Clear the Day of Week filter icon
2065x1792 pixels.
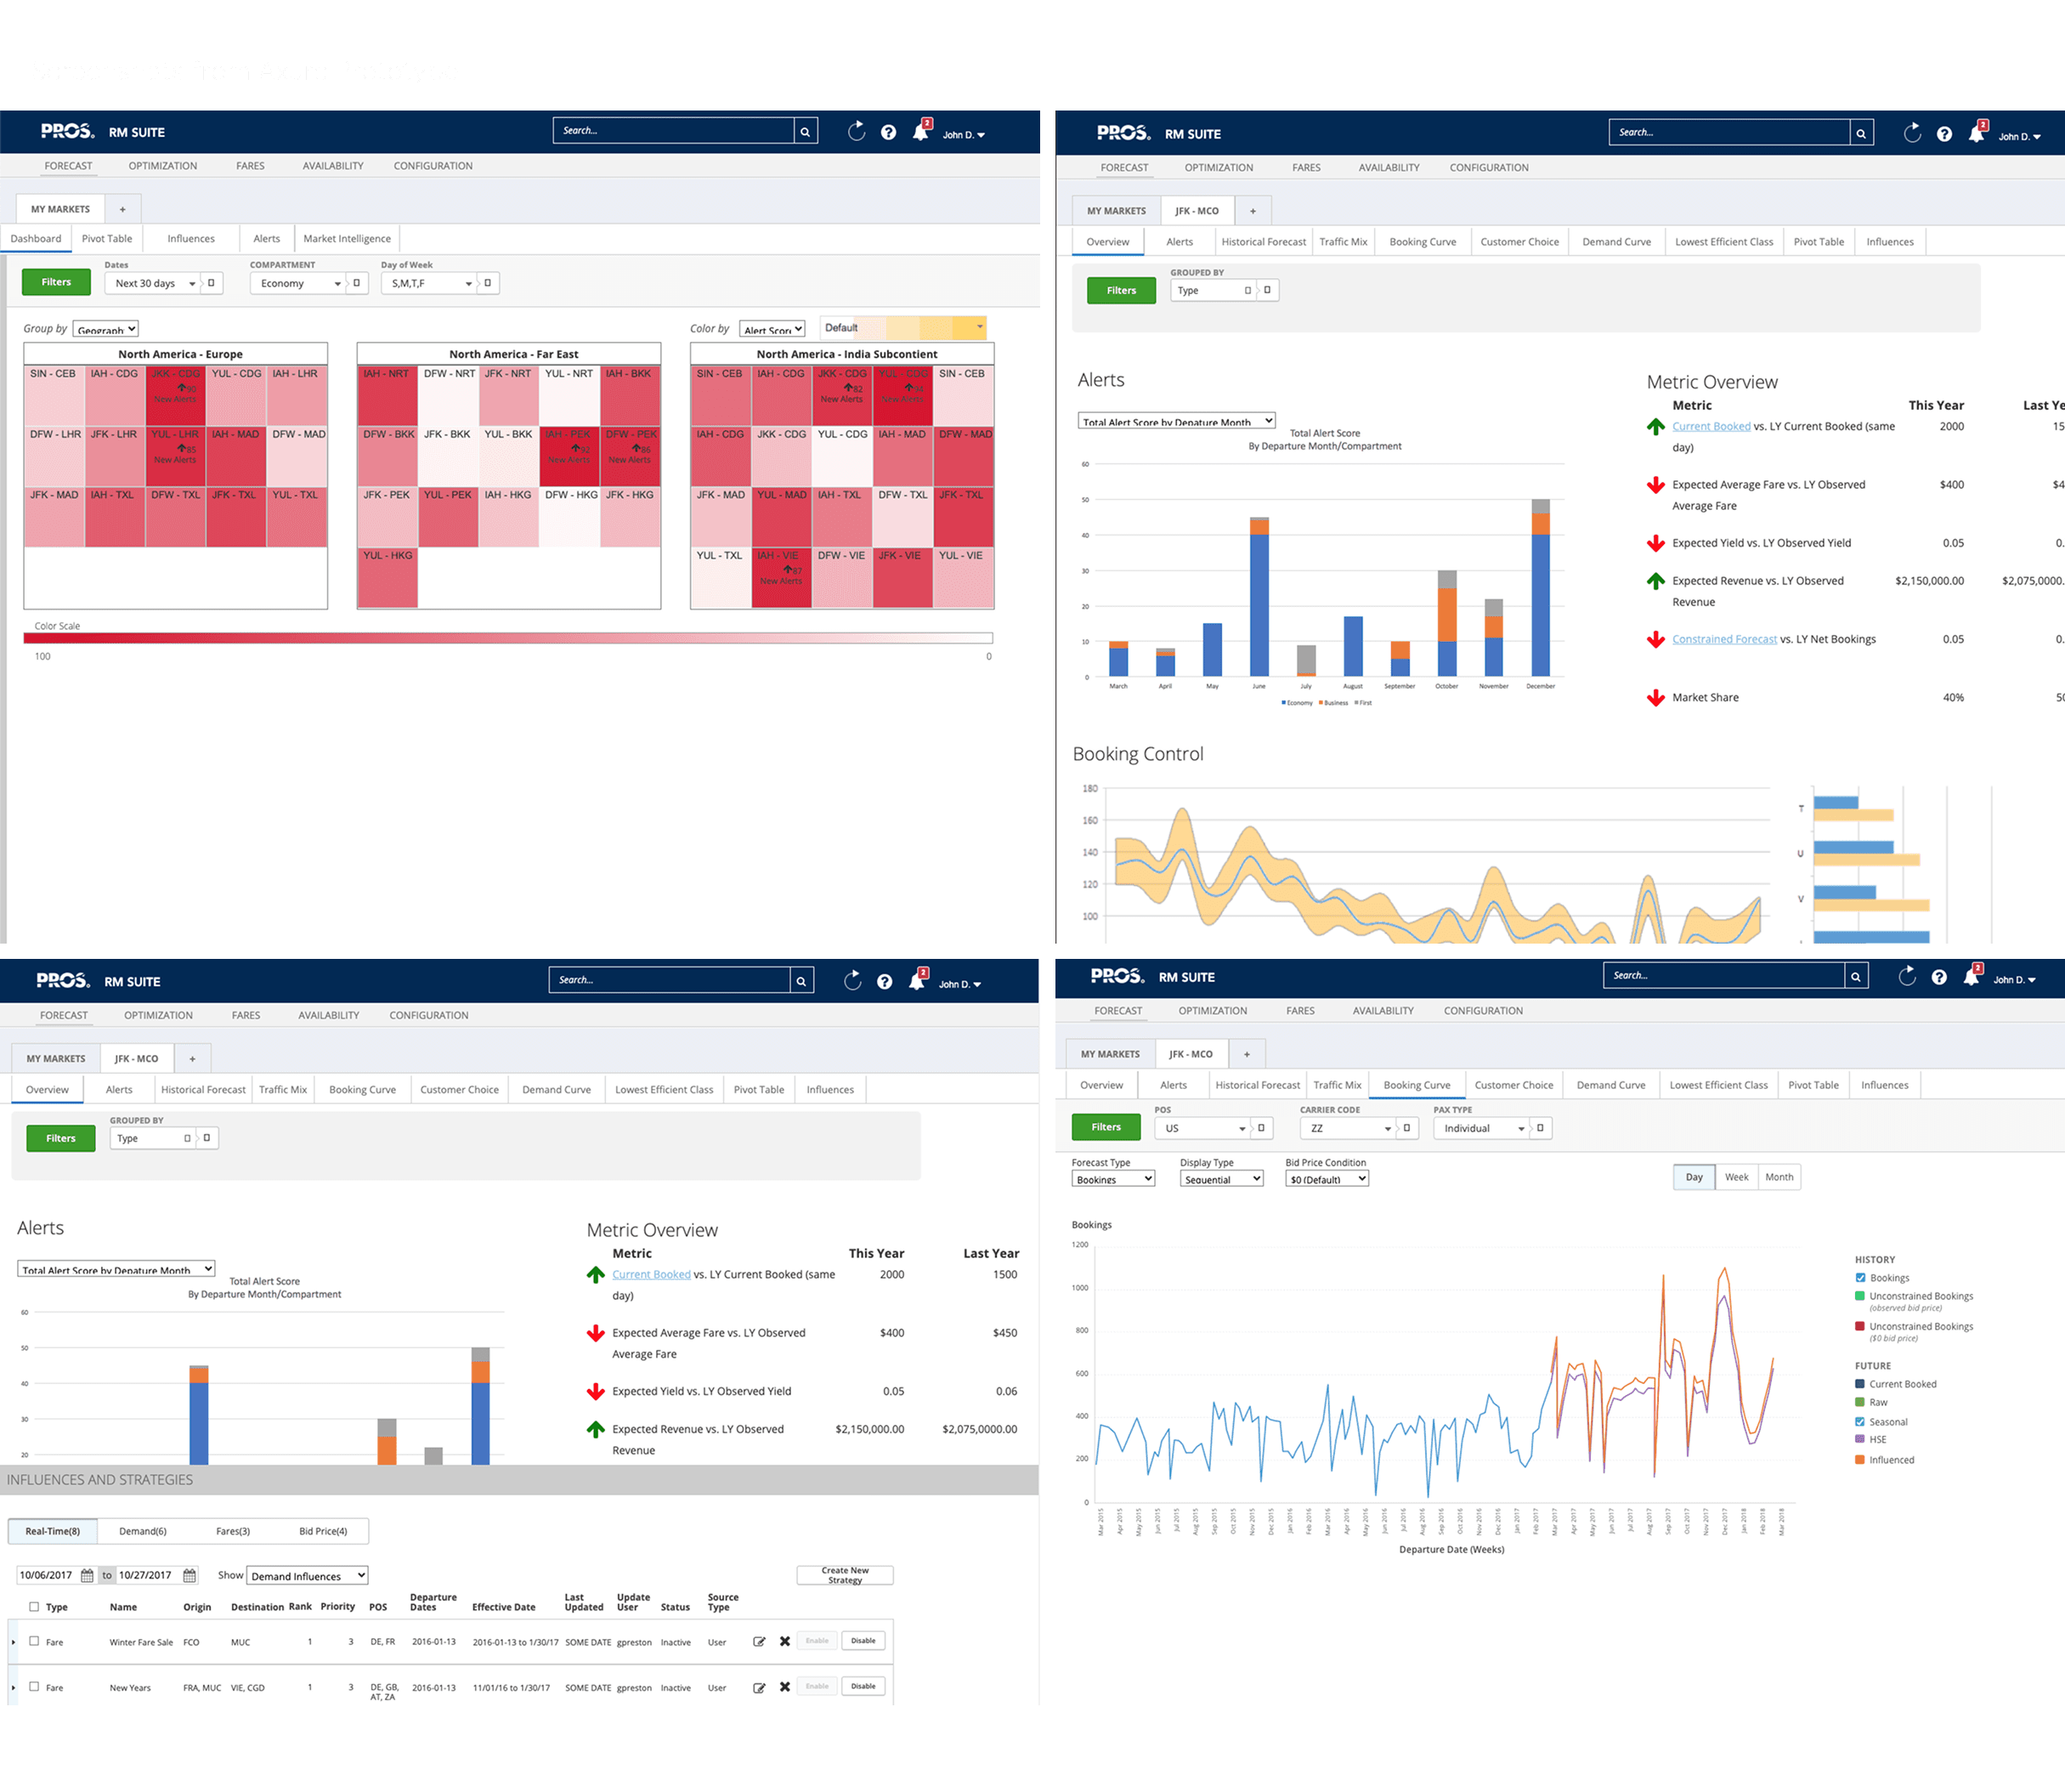488,283
